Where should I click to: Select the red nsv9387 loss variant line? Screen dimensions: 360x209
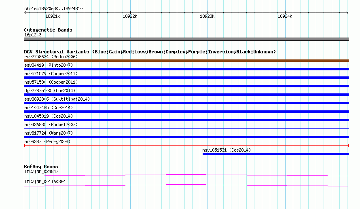186,146
